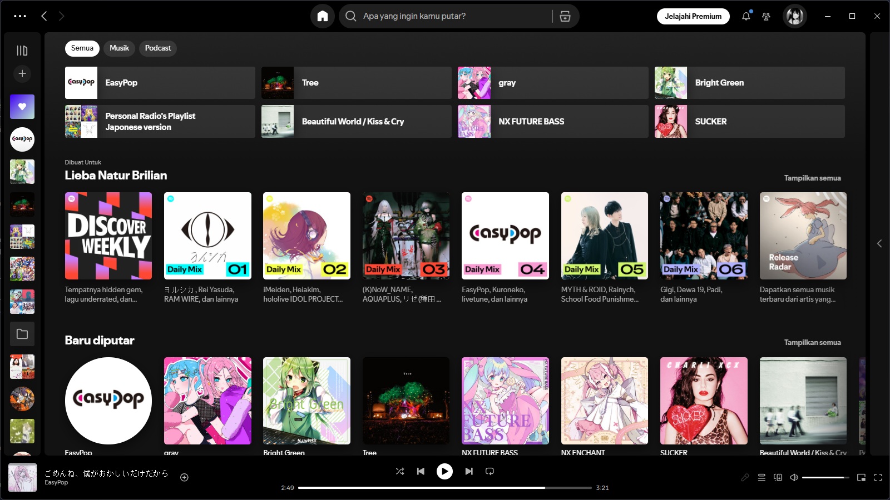Open the NX ENCHANT album cover
This screenshot has width=890, height=500.
(605, 401)
